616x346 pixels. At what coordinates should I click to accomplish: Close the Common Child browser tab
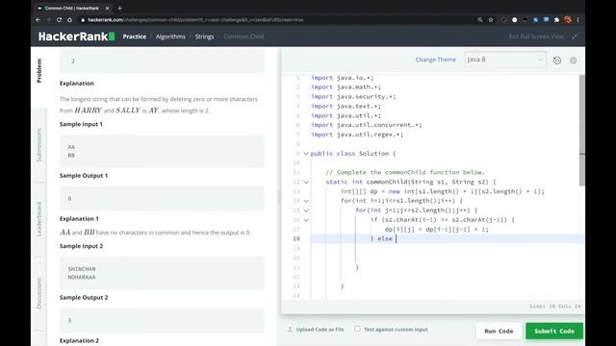pos(107,8)
